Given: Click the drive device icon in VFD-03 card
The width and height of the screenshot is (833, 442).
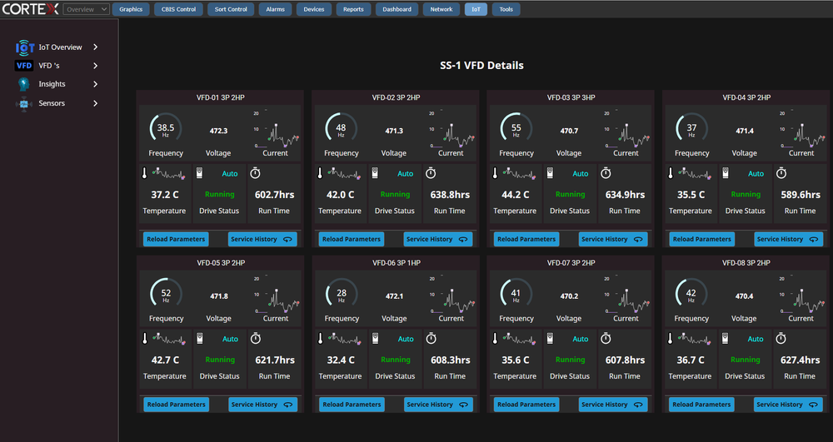Looking at the screenshot, I should (x=551, y=173).
